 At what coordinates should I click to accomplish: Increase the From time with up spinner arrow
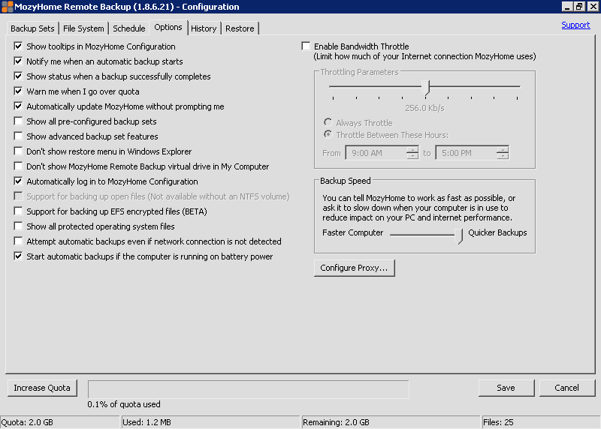tap(412, 150)
